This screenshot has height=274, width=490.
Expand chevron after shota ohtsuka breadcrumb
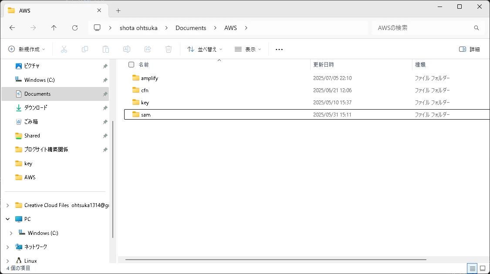[166, 28]
